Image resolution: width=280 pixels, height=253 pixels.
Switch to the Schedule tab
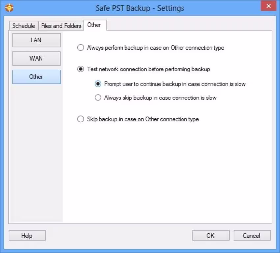click(23, 26)
